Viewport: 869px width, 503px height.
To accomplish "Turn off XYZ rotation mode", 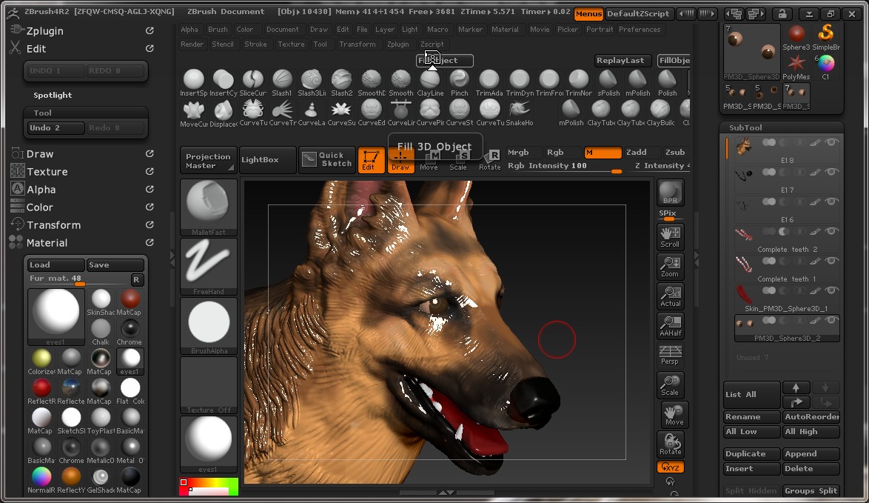I will [670, 467].
